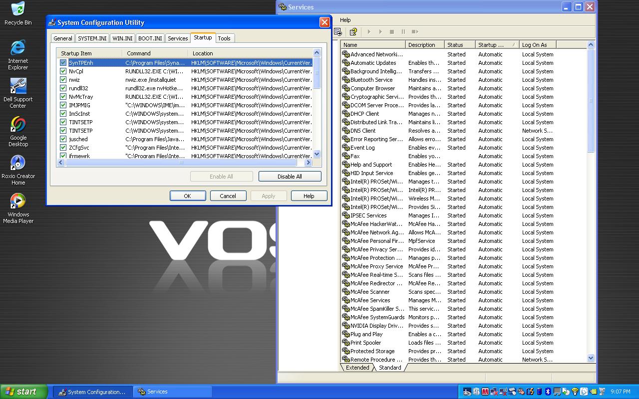Click the Pause Service toolbar icon
The image size is (639, 399).
[x=403, y=32]
